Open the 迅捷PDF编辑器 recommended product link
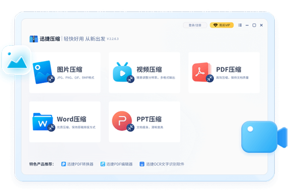This screenshot has height=192, width=289. point(119,164)
